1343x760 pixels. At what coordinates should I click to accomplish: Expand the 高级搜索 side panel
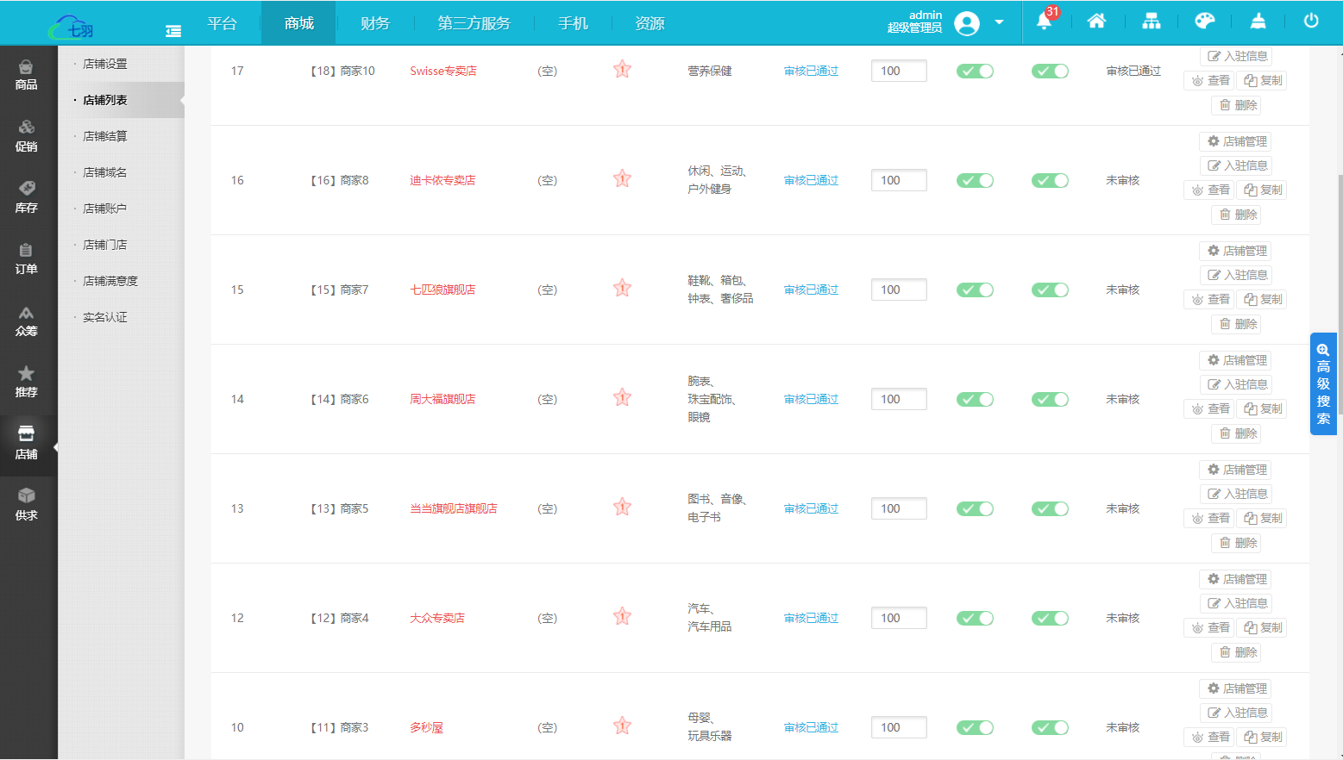pyautogui.click(x=1323, y=384)
